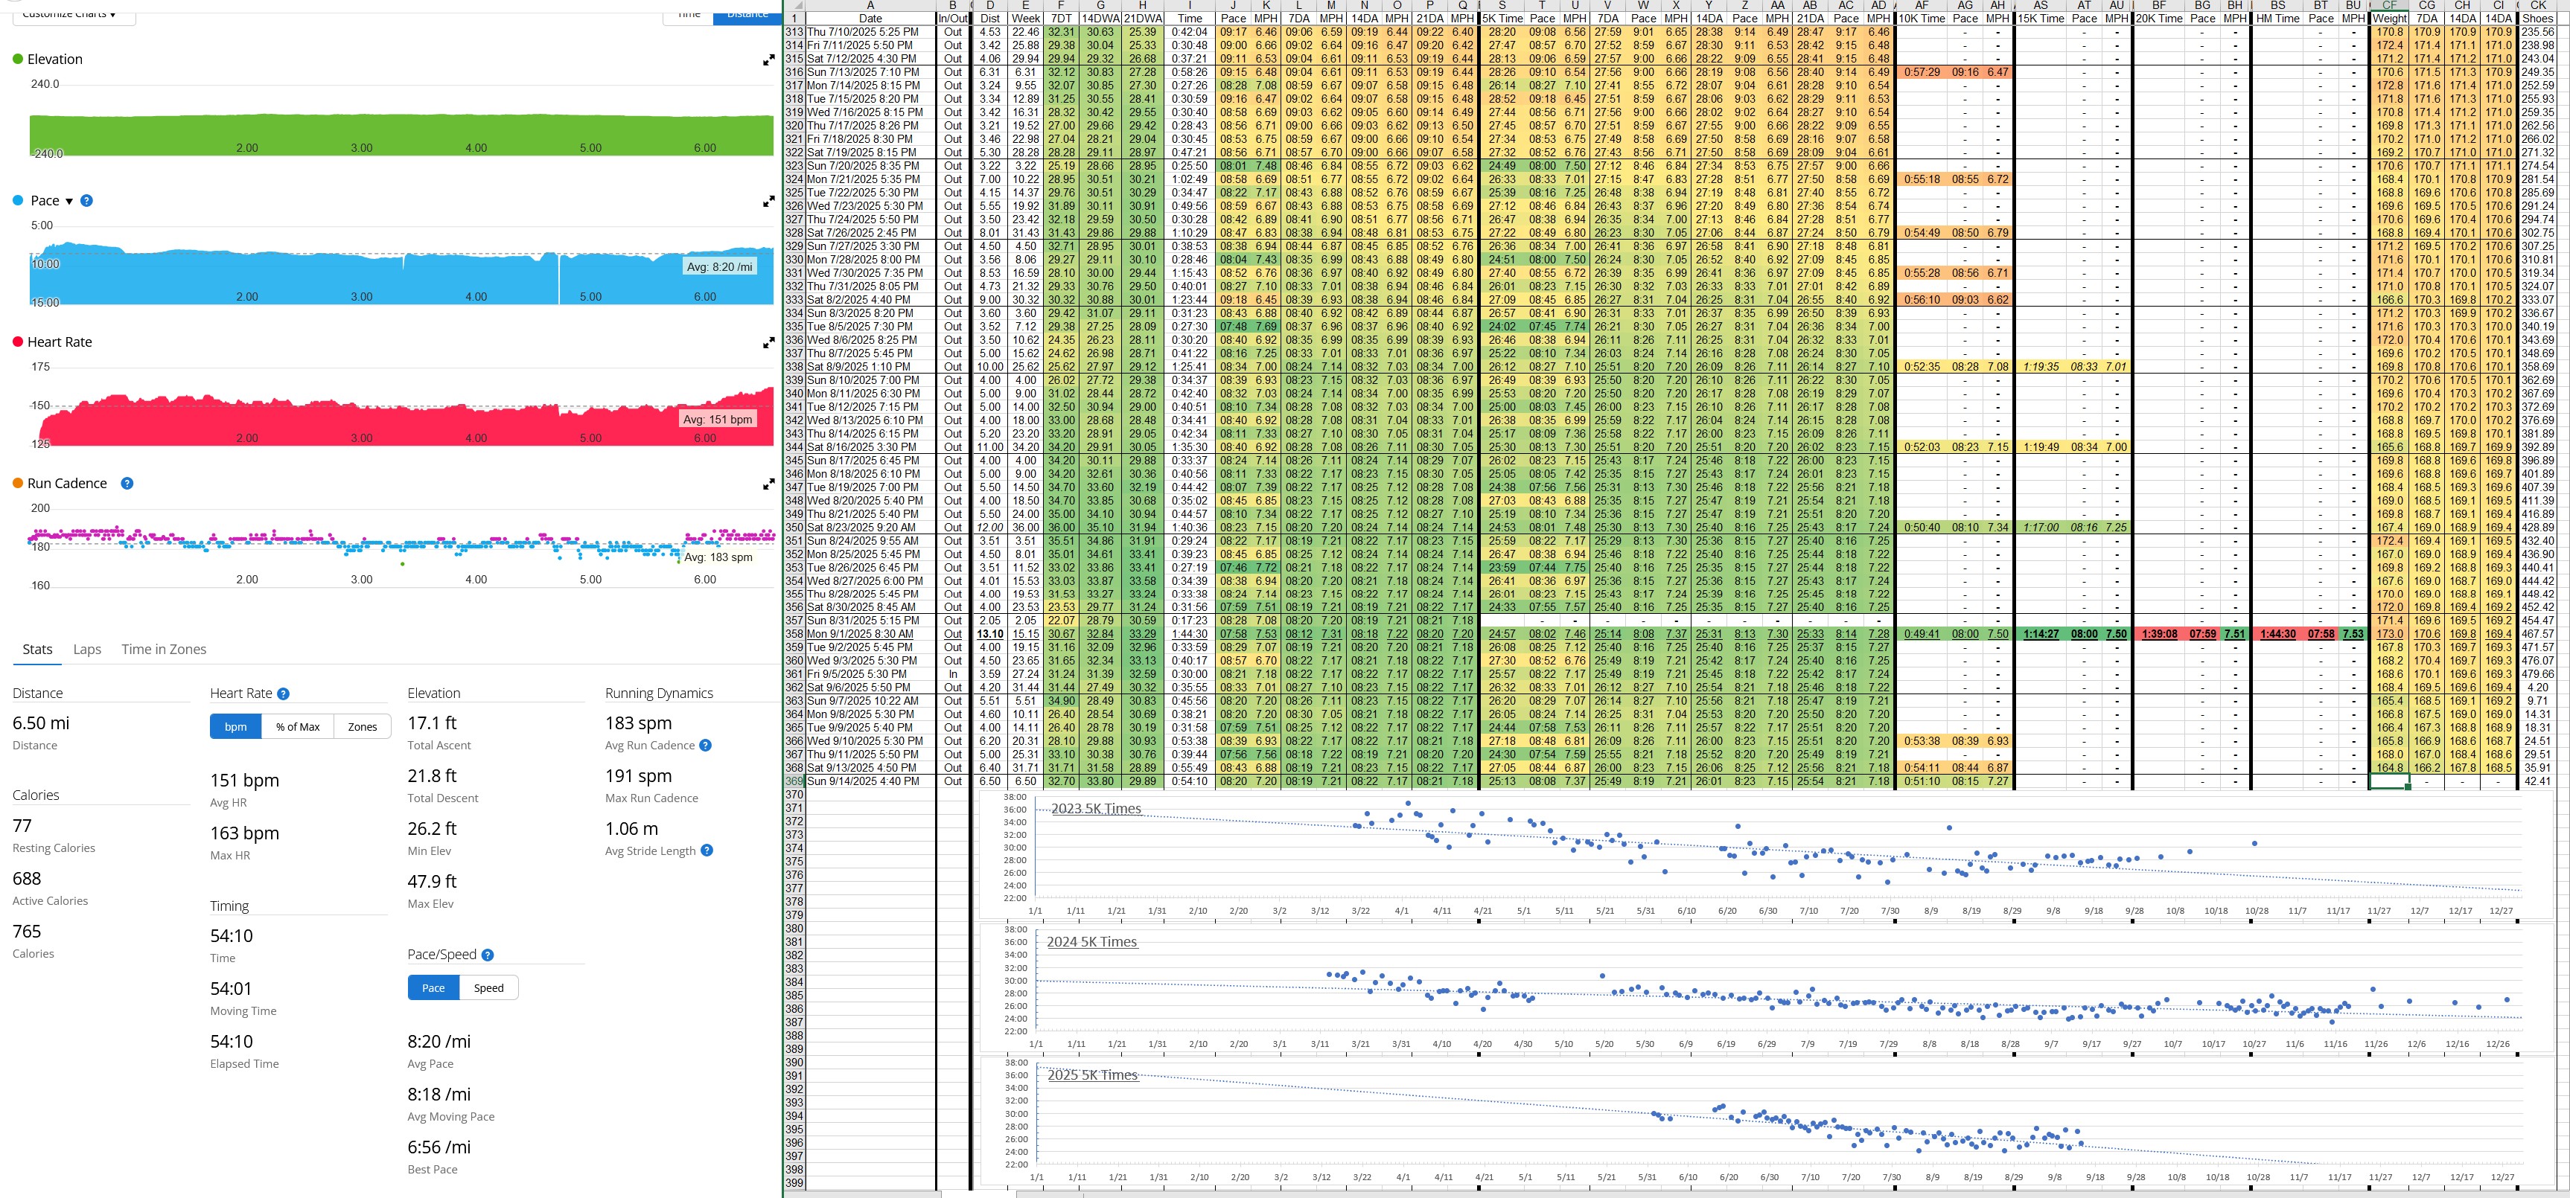Click help icon beside Avg Run Cadence
Screen dimensions: 2570x1198
coord(705,745)
